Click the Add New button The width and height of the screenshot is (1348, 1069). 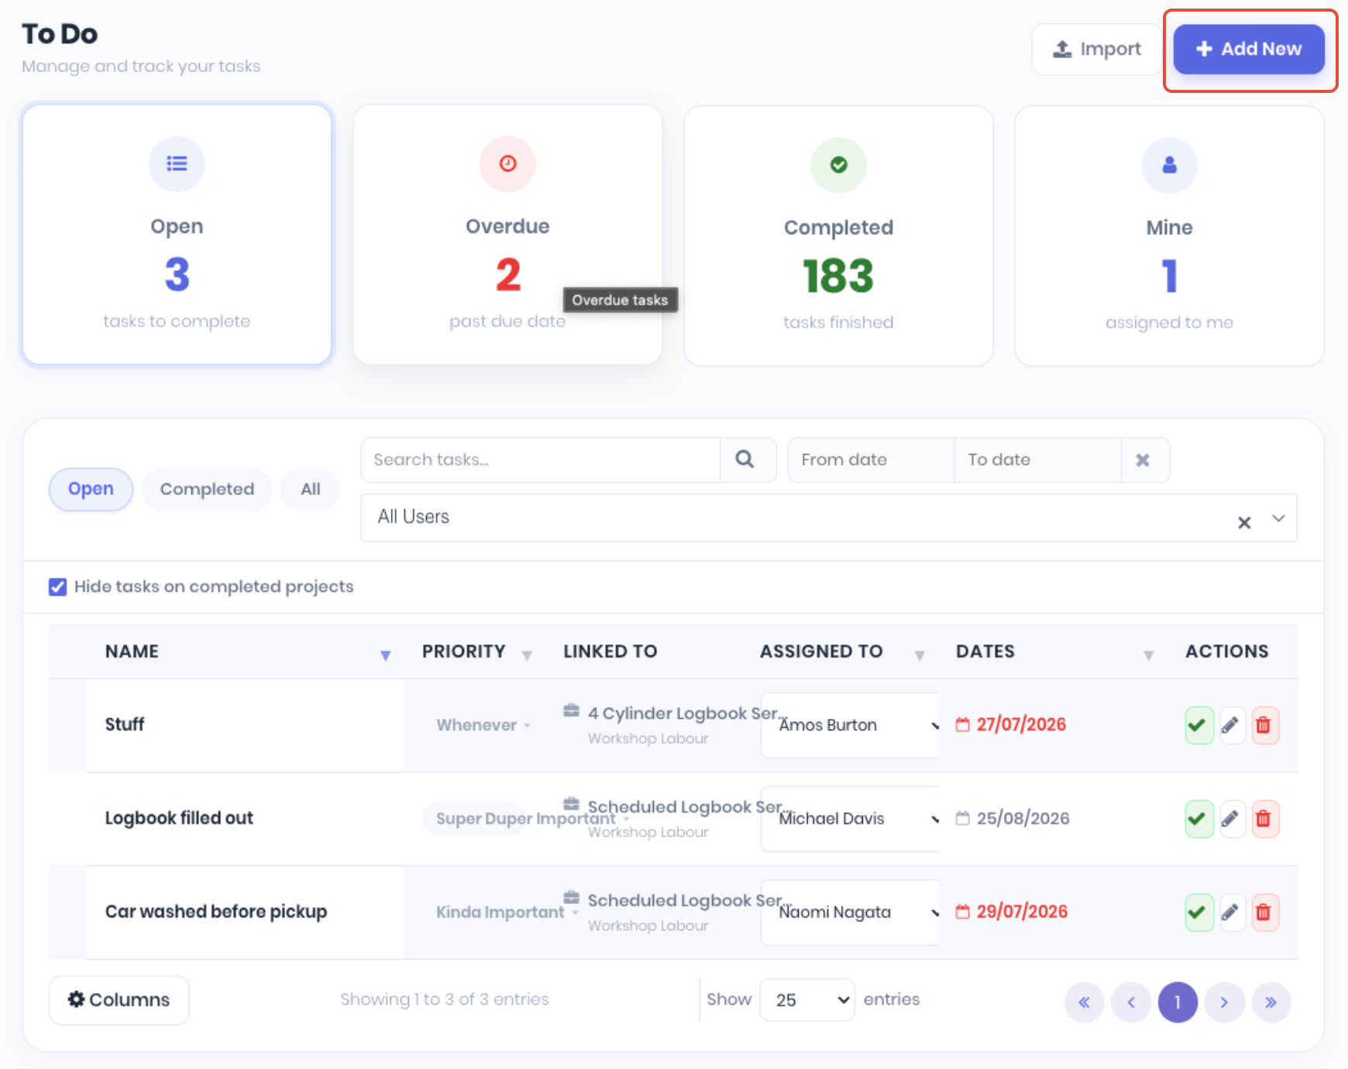click(1248, 49)
